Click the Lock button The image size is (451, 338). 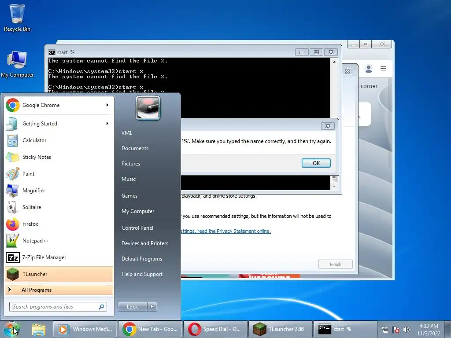click(133, 307)
